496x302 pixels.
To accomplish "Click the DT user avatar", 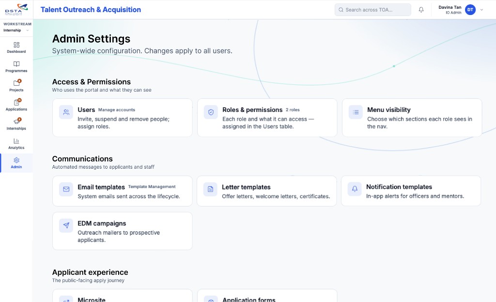I will 470,10.
